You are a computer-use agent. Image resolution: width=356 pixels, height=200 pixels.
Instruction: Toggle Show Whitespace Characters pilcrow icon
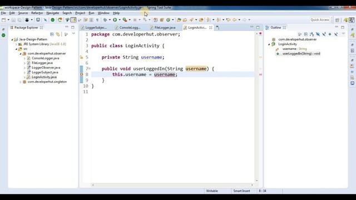click(x=97, y=20)
